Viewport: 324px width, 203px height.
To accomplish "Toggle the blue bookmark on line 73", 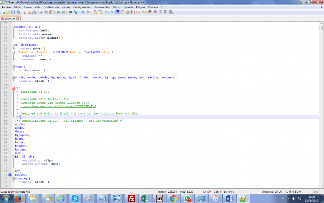I will click(x=10, y=175).
